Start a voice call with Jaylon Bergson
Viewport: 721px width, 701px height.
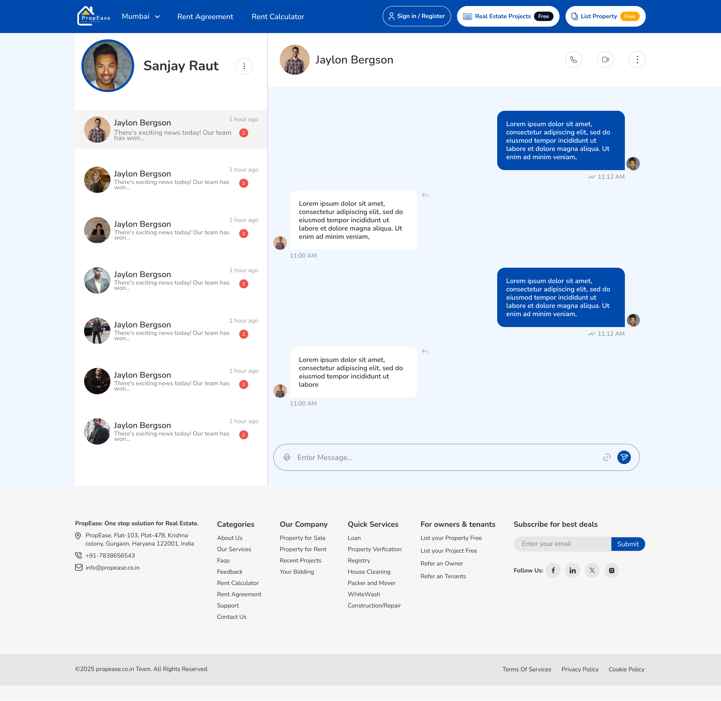pos(573,60)
